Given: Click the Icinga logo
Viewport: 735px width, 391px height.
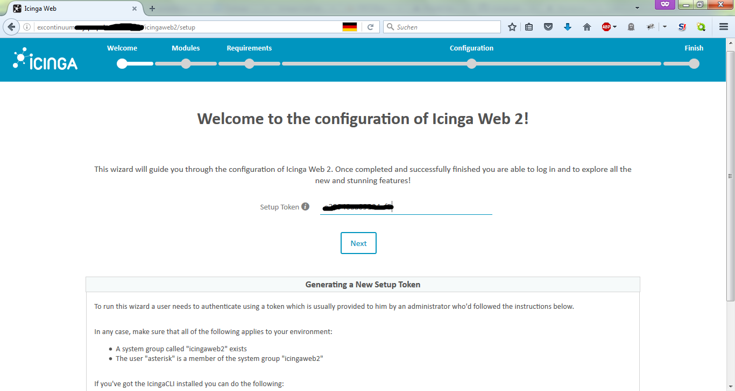Looking at the screenshot, I should 45,60.
